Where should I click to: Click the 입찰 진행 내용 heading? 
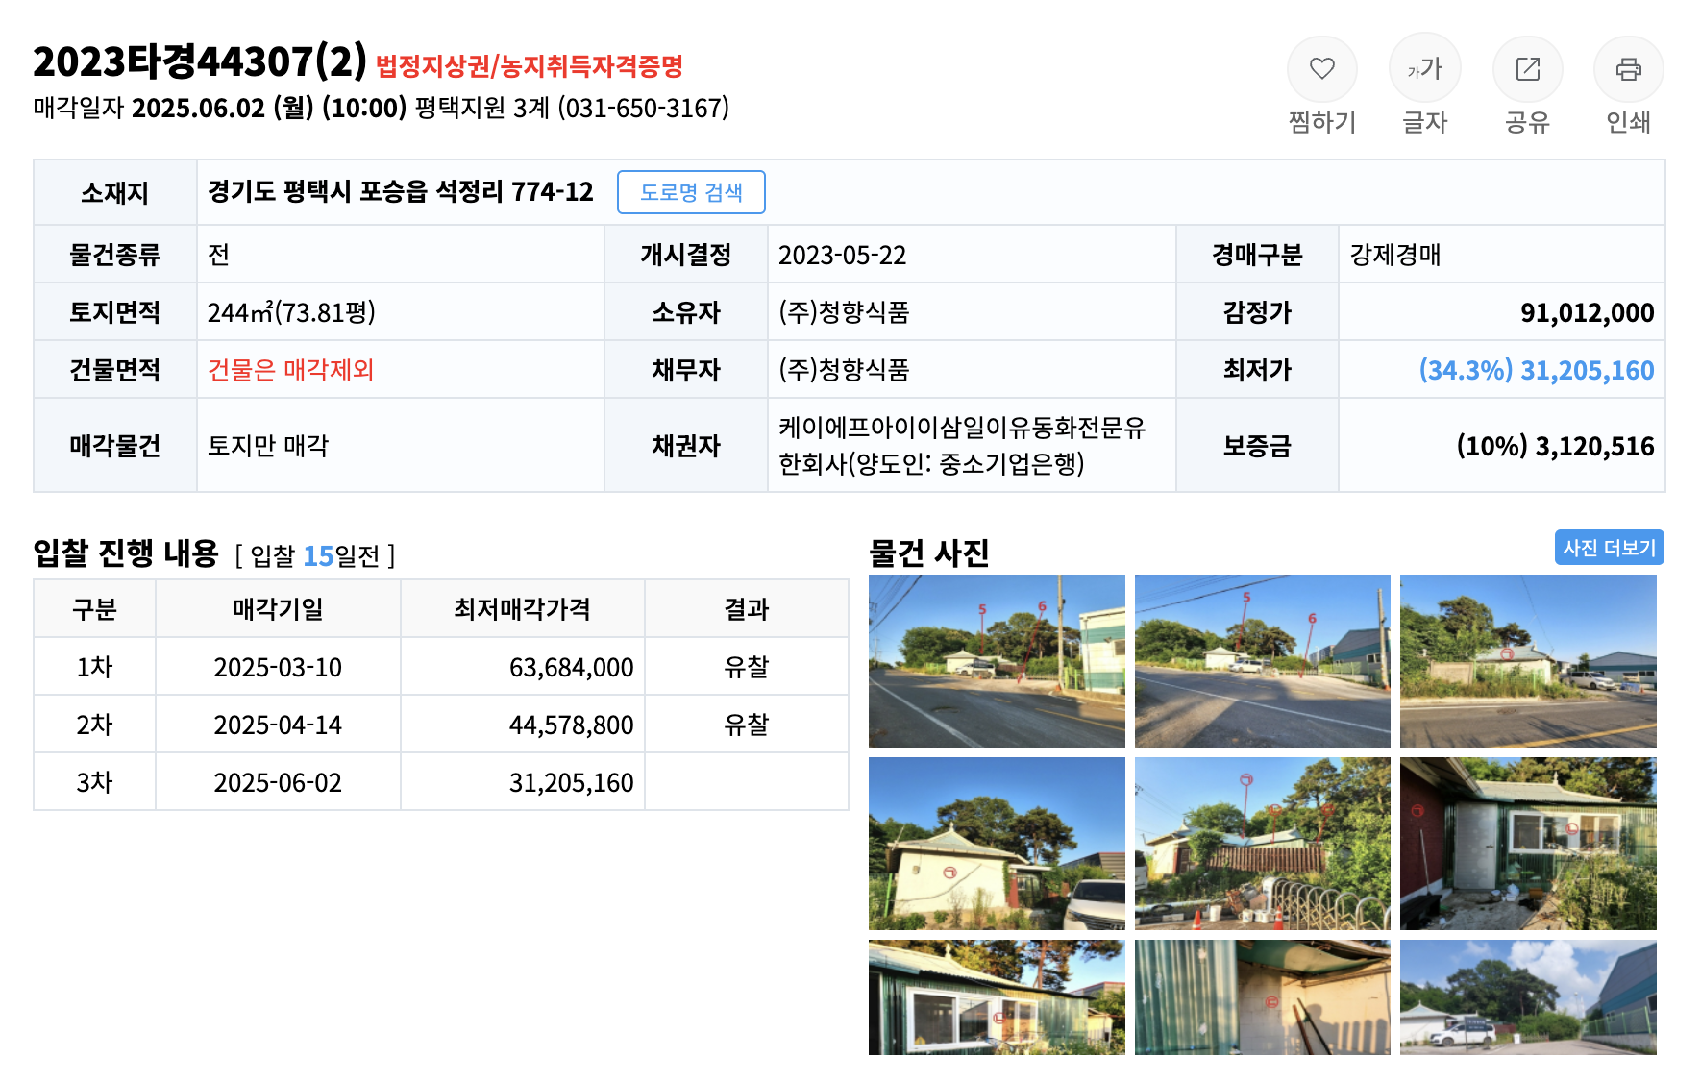point(126,553)
